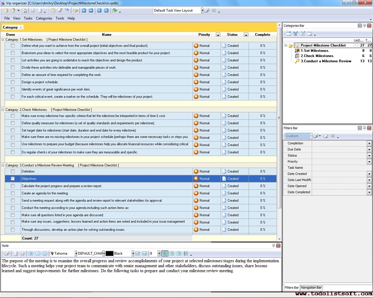Open the Black font color picker
Viewport: 373px width, 298px height.
point(132,253)
